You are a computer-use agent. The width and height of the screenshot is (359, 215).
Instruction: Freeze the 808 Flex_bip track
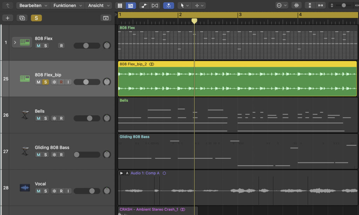coord(54,82)
